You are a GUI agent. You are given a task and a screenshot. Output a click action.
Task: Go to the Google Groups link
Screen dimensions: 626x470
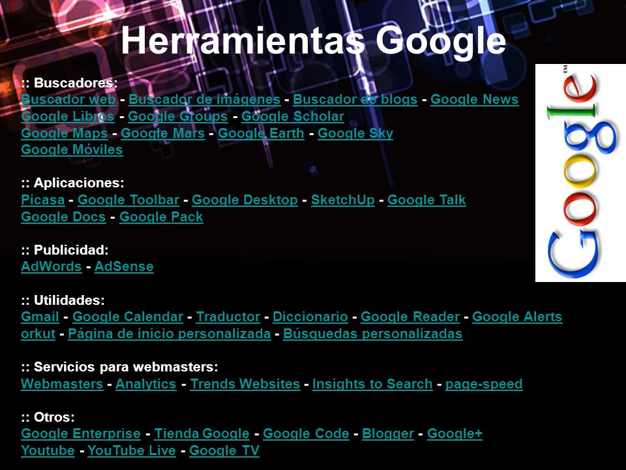(x=177, y=116)
